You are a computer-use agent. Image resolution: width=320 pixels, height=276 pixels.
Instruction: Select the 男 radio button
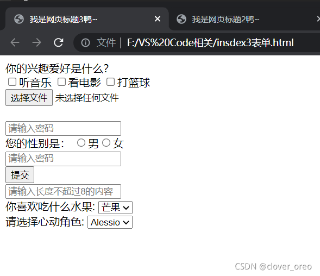pyautogui.click(x=81, y=143)
